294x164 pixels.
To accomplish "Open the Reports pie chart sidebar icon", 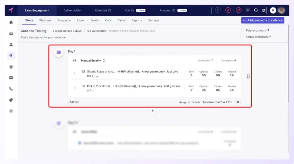I will click(11, 100).
